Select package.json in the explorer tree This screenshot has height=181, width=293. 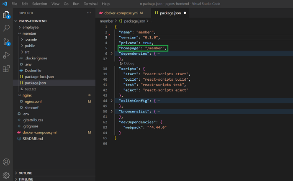[x=35, y=83]
